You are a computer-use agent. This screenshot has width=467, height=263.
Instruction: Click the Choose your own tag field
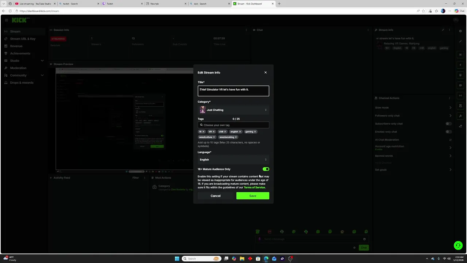[x=233, y=125]
